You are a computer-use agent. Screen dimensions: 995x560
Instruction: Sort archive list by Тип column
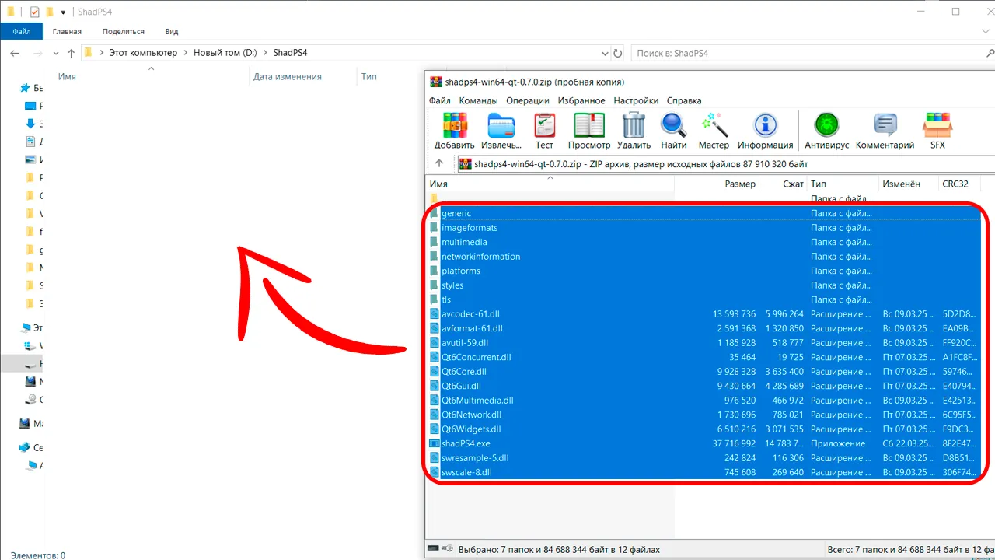click(843, 184)
